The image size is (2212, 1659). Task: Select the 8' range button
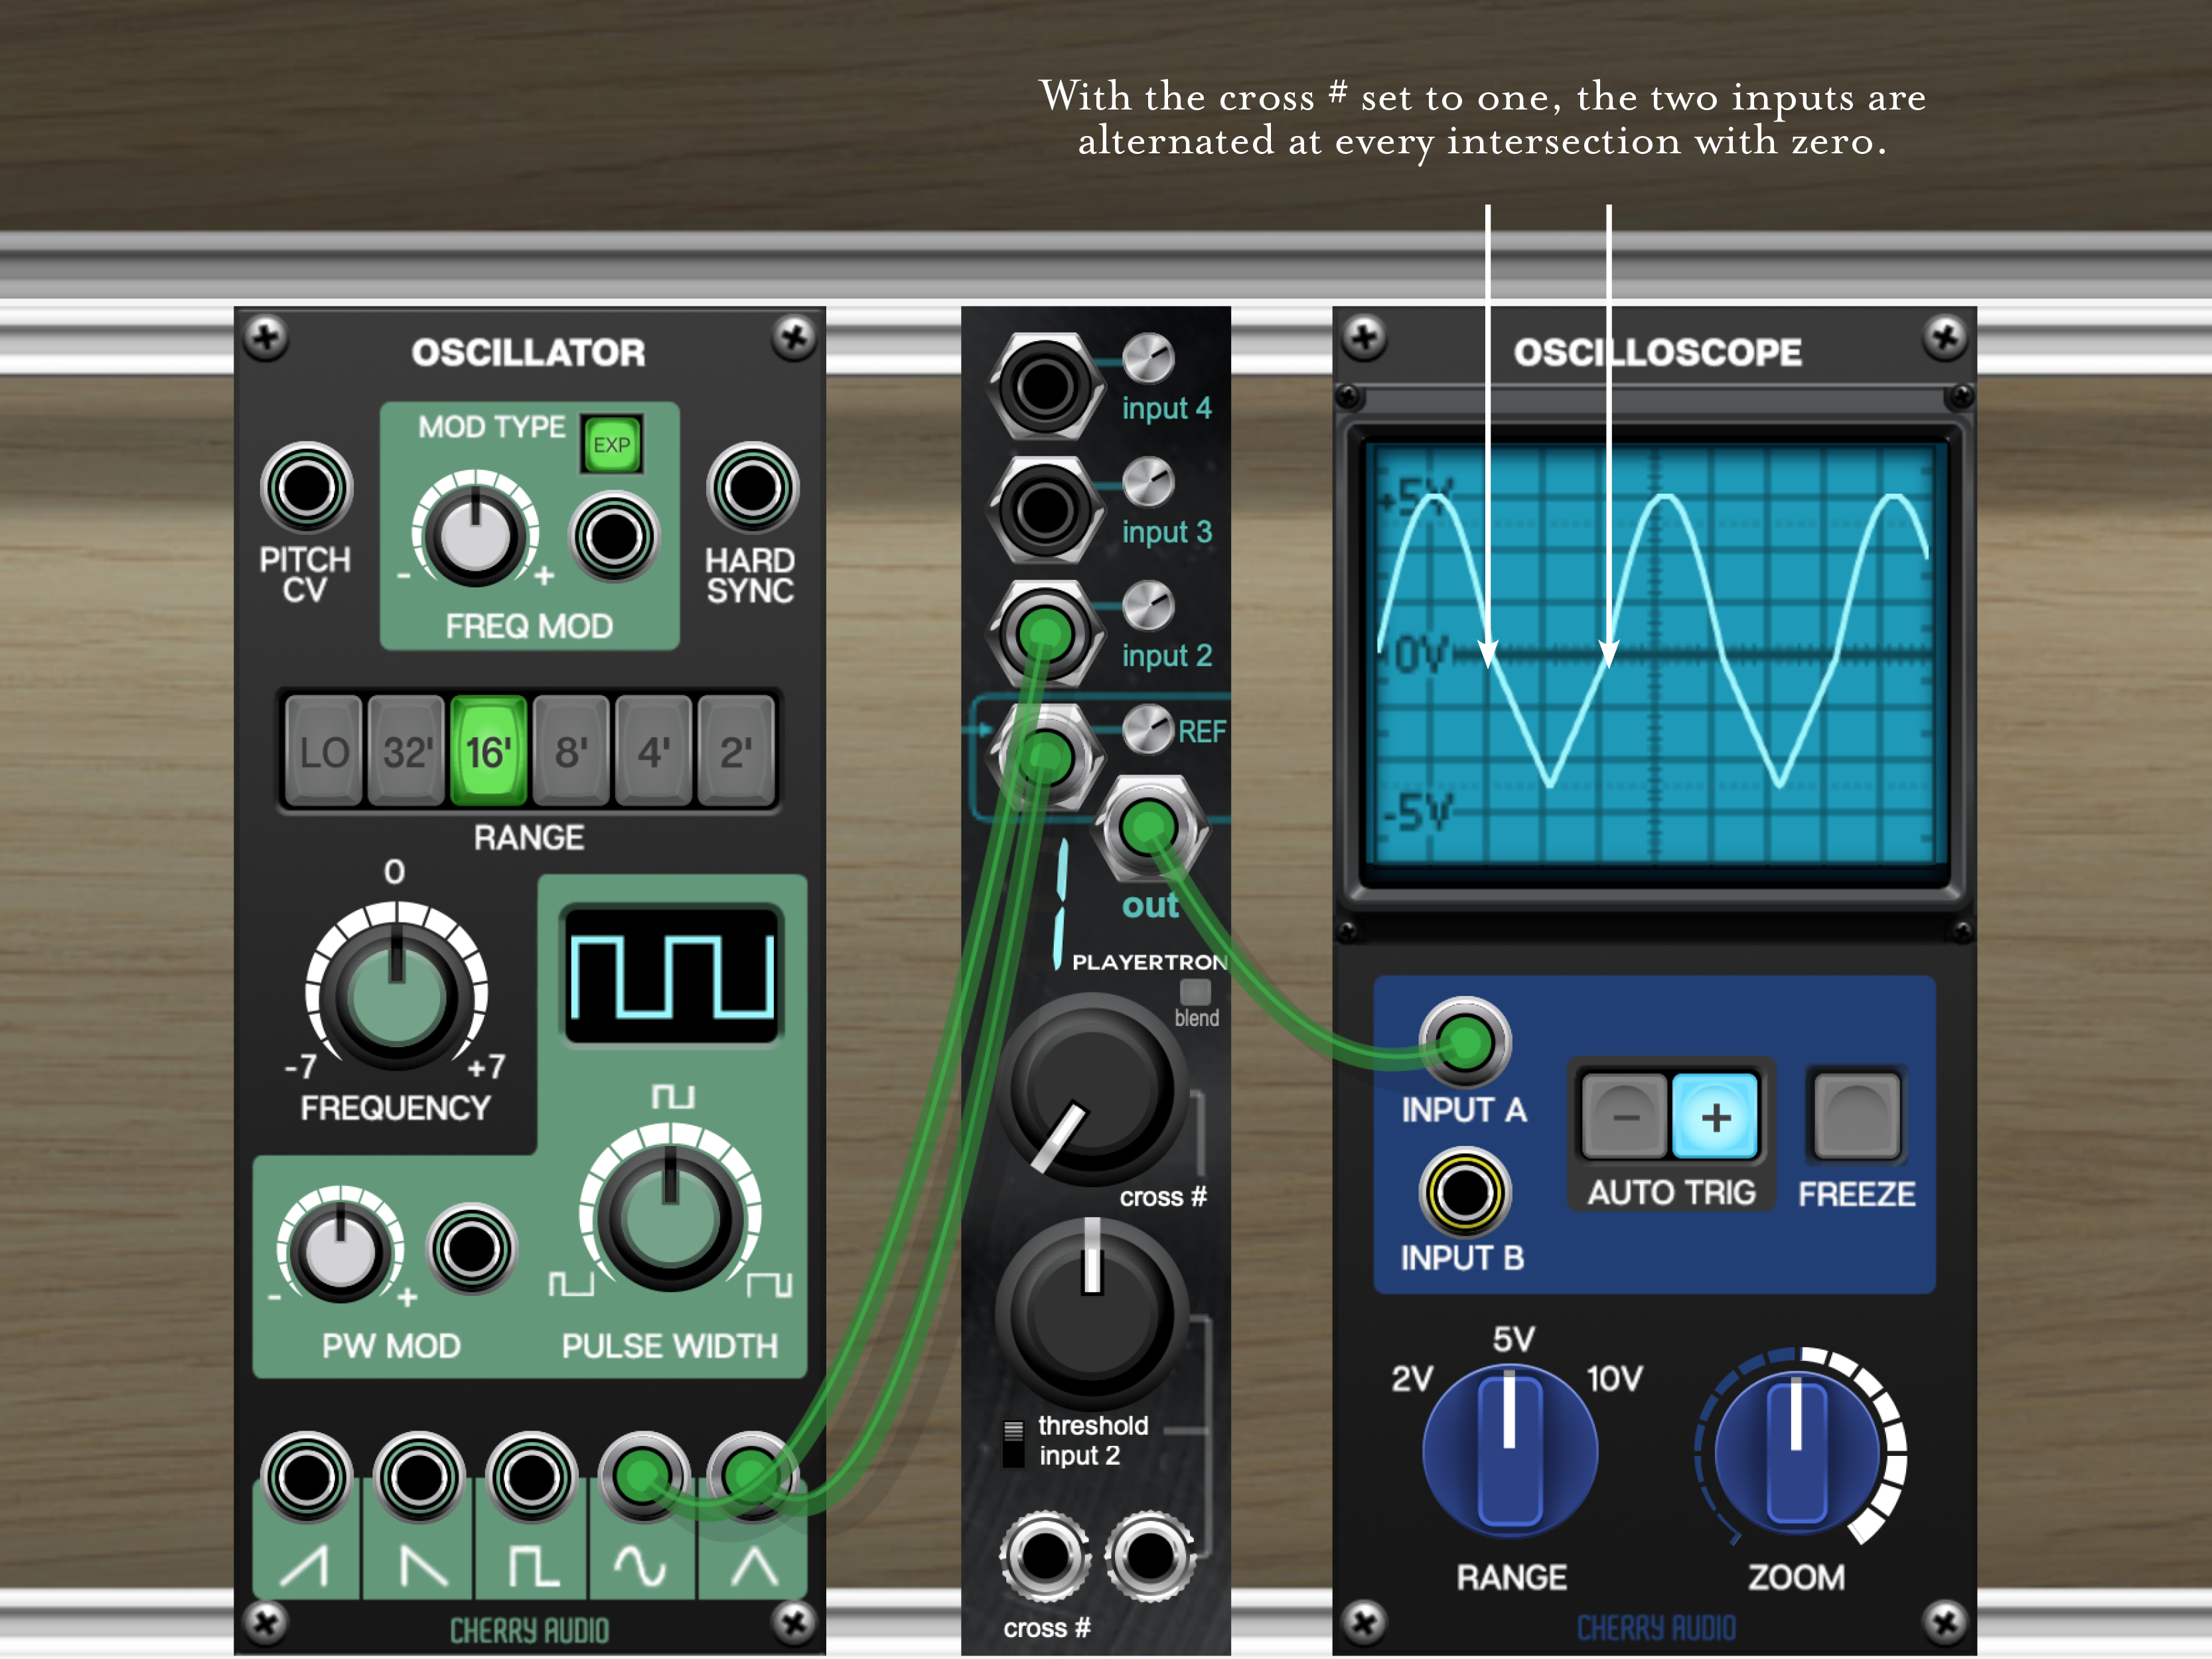pos(571,752)
